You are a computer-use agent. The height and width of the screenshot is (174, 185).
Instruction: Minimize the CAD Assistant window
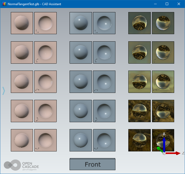155,4
